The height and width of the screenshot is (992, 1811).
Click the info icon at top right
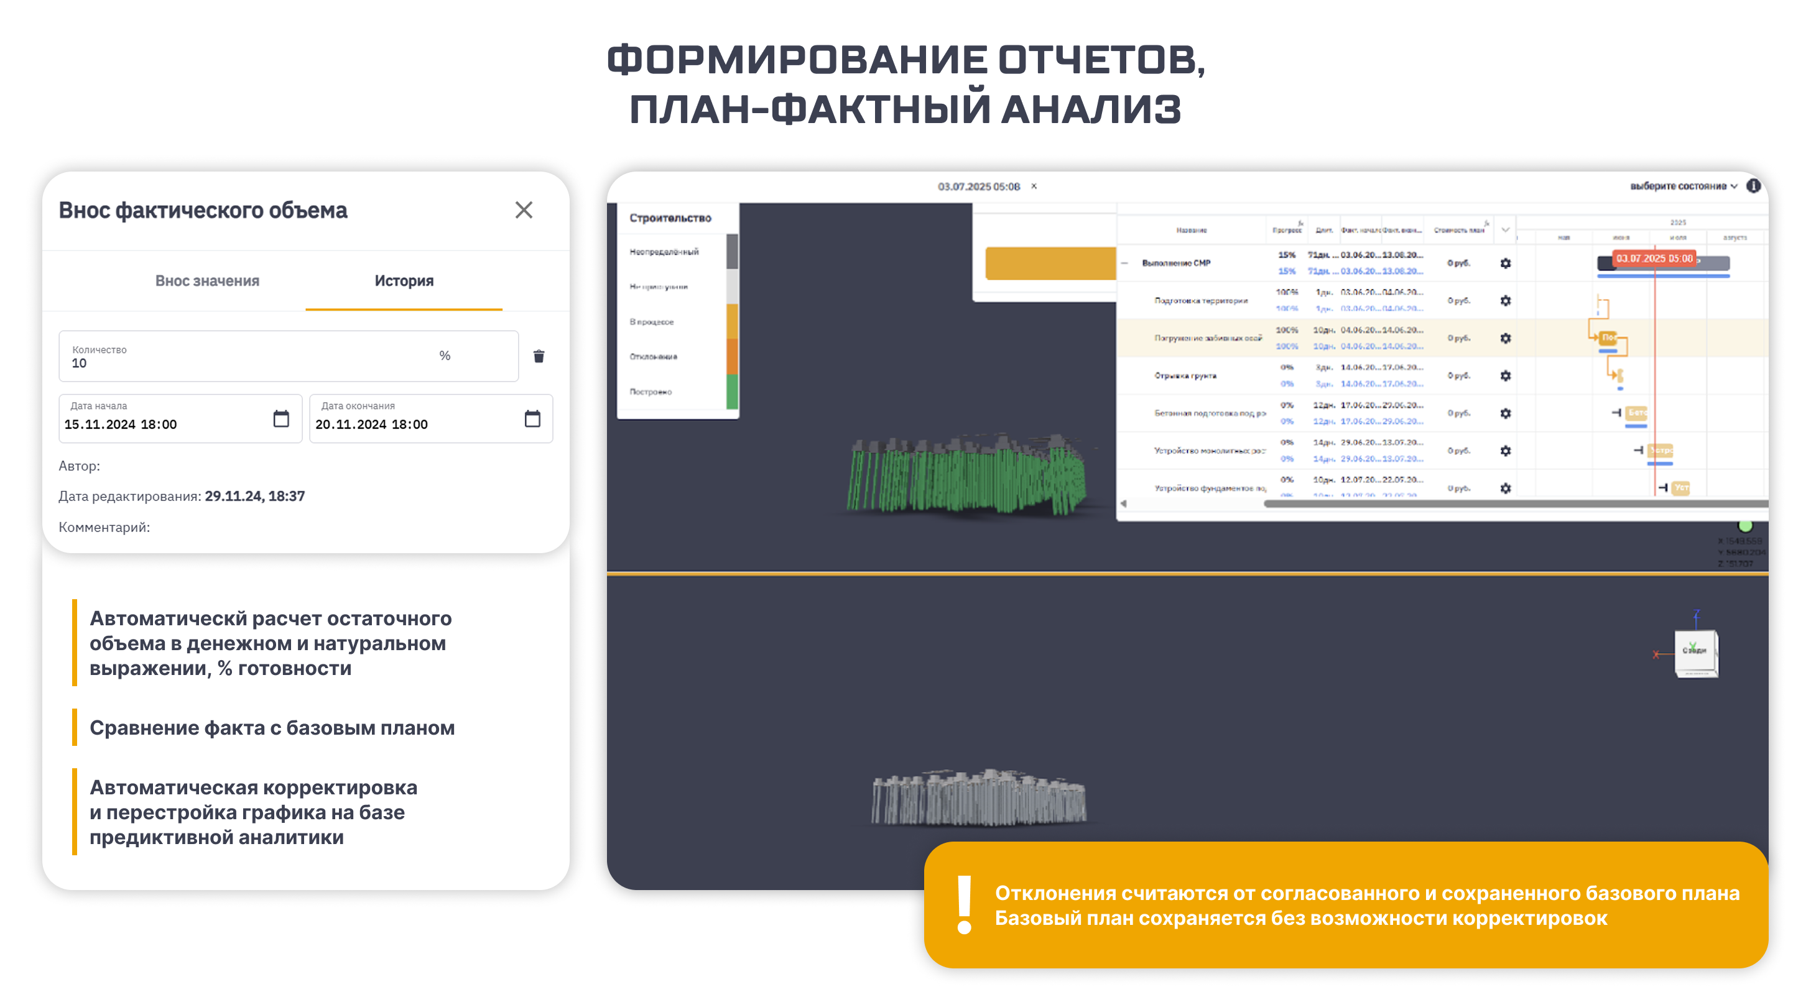coord(1753,185)
